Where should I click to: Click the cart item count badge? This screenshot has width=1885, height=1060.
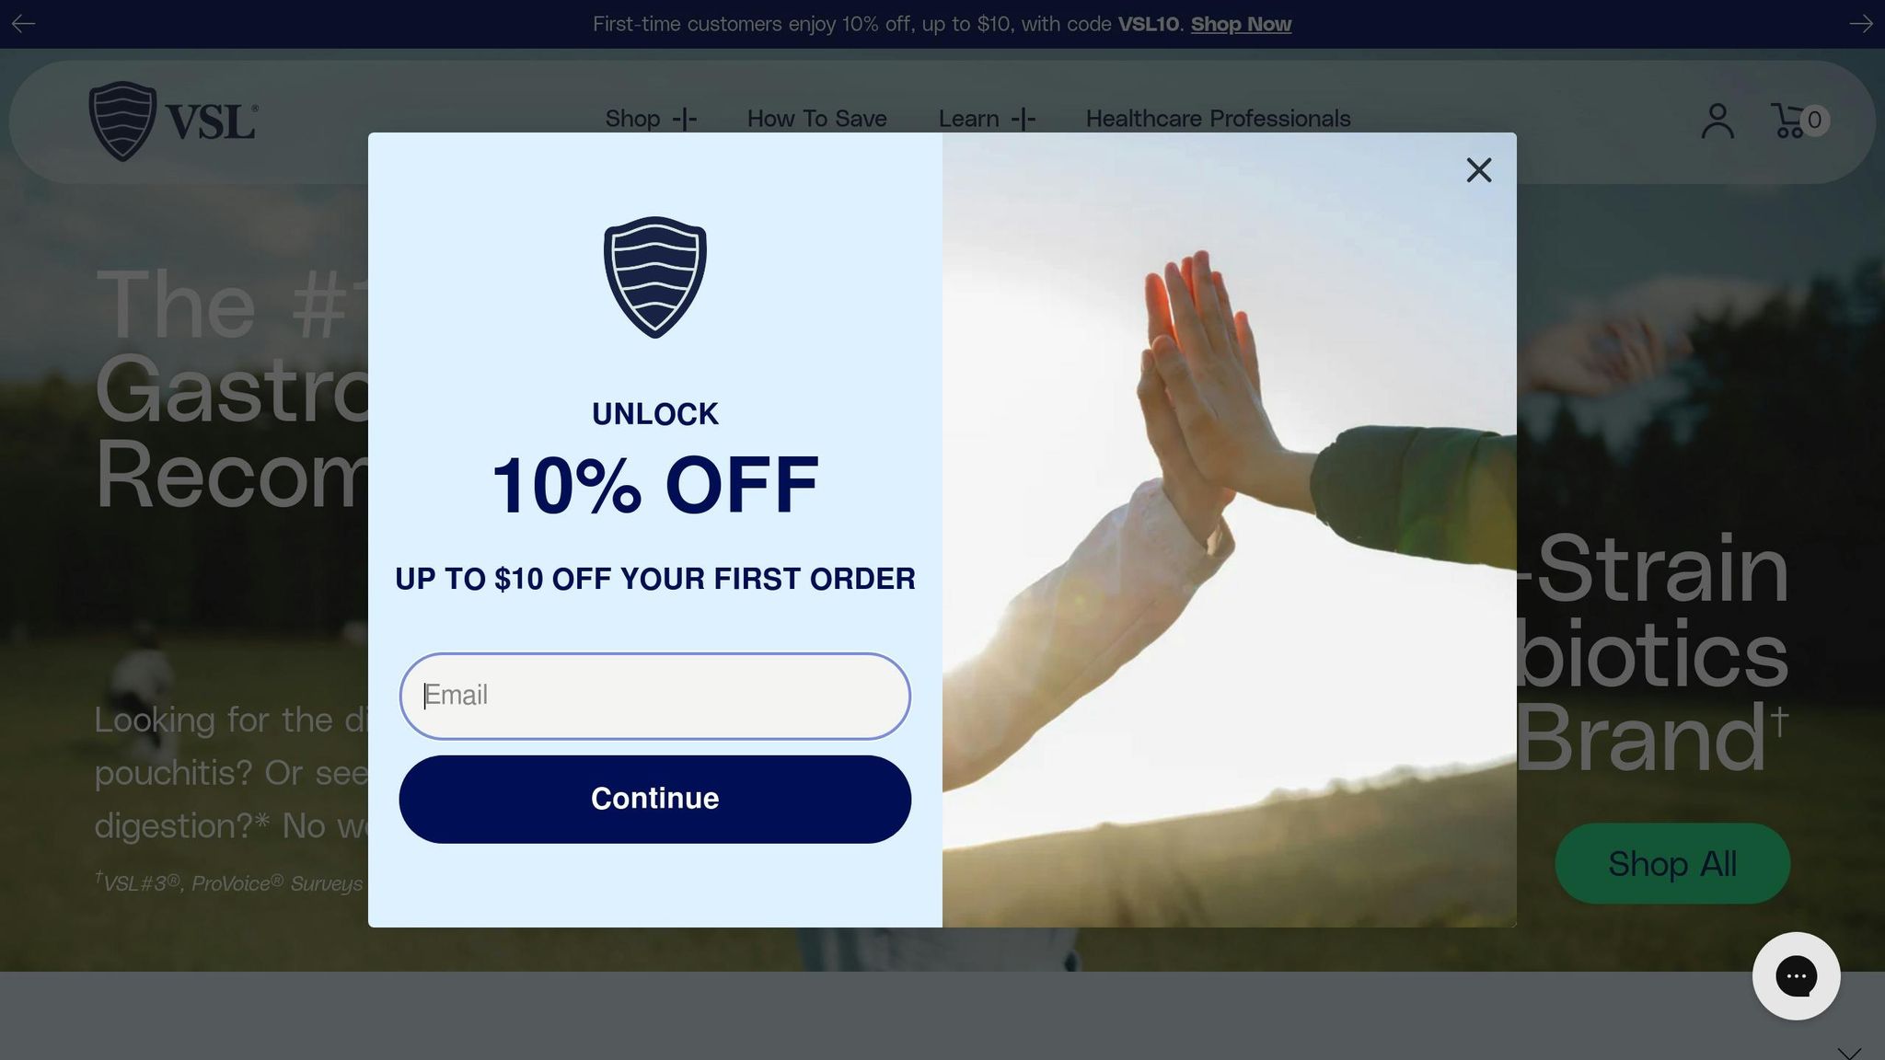click(x=1814, y=120)
